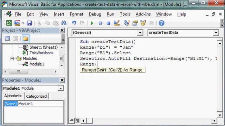225x126 pixels.
Task: Click the toolbar options overflow chevron
Action: (222, 23)
